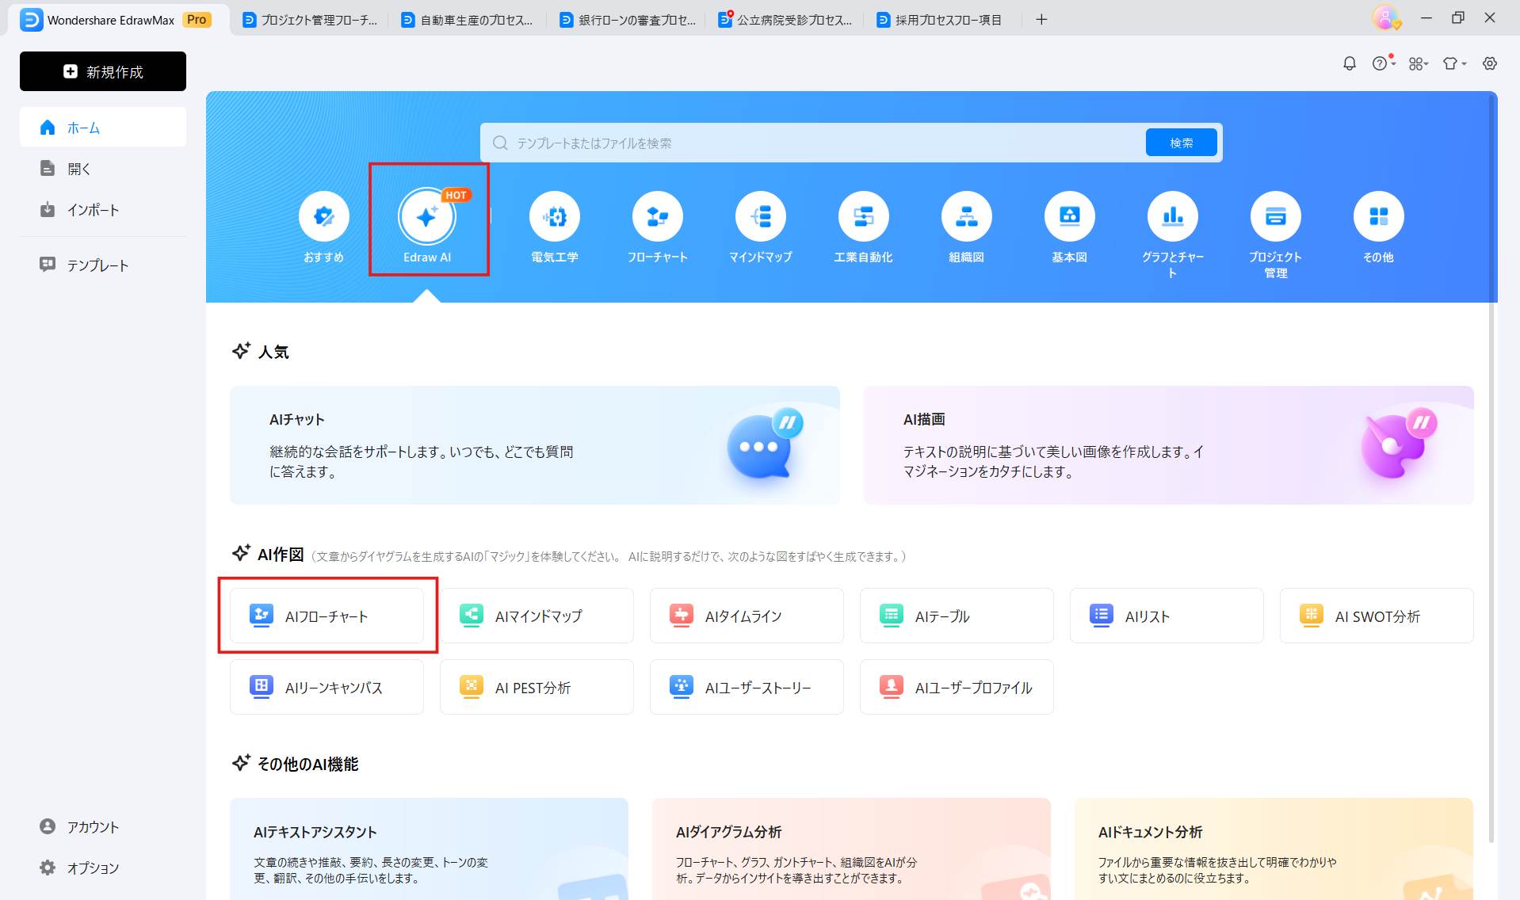The width and height of the screenshot is (1520, 900).
Task: Add a new tab with plus icon
Action: coord(1041,20)
